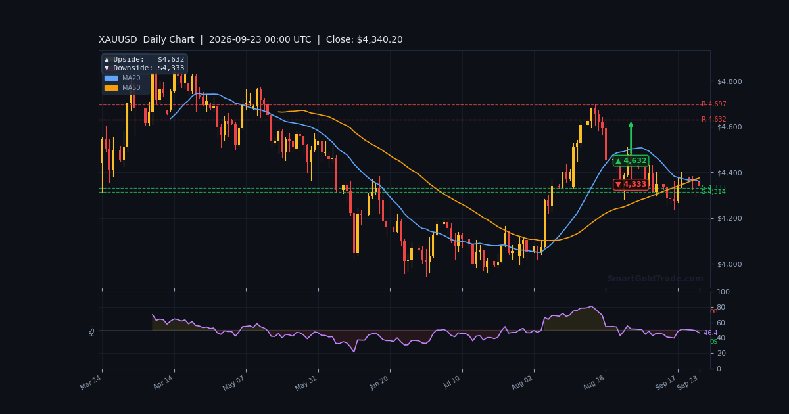The height and width of the screenshot is (414, 789).
Task: Click the RSI panel axis title
Action: [x=92, y=331]
